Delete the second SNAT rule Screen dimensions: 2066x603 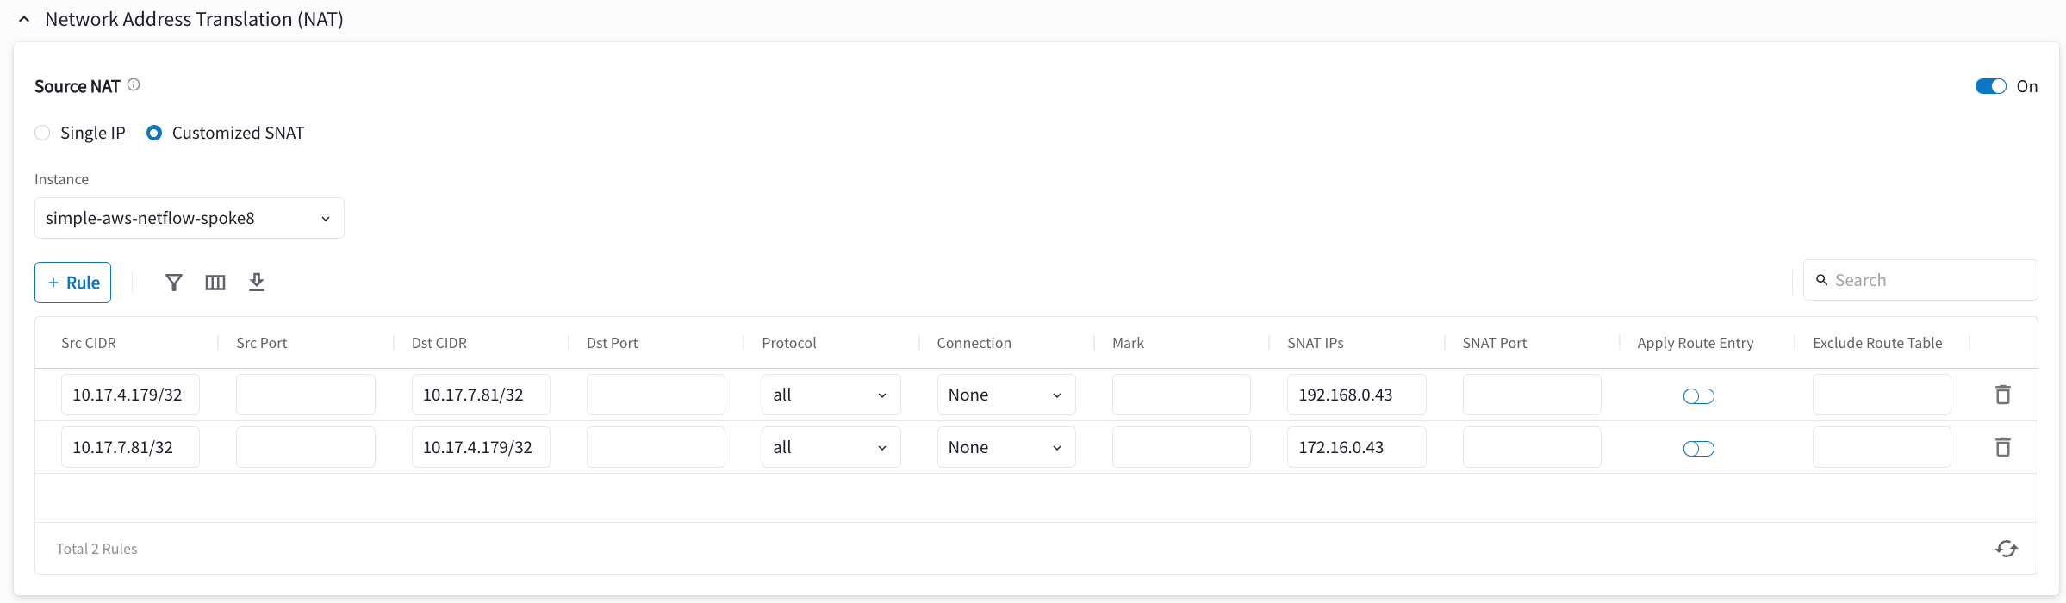tap(2003, 447)
